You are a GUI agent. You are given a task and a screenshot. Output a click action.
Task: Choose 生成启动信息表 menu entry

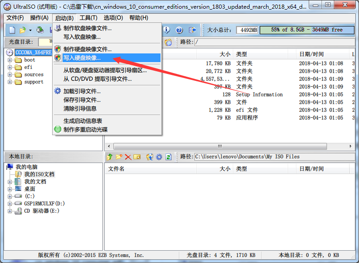click(x=107, y=121)
